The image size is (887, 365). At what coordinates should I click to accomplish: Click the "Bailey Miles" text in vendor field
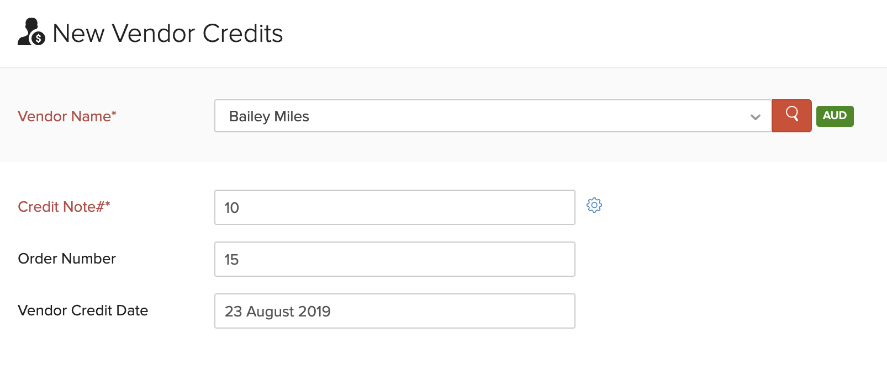point(269,116)
